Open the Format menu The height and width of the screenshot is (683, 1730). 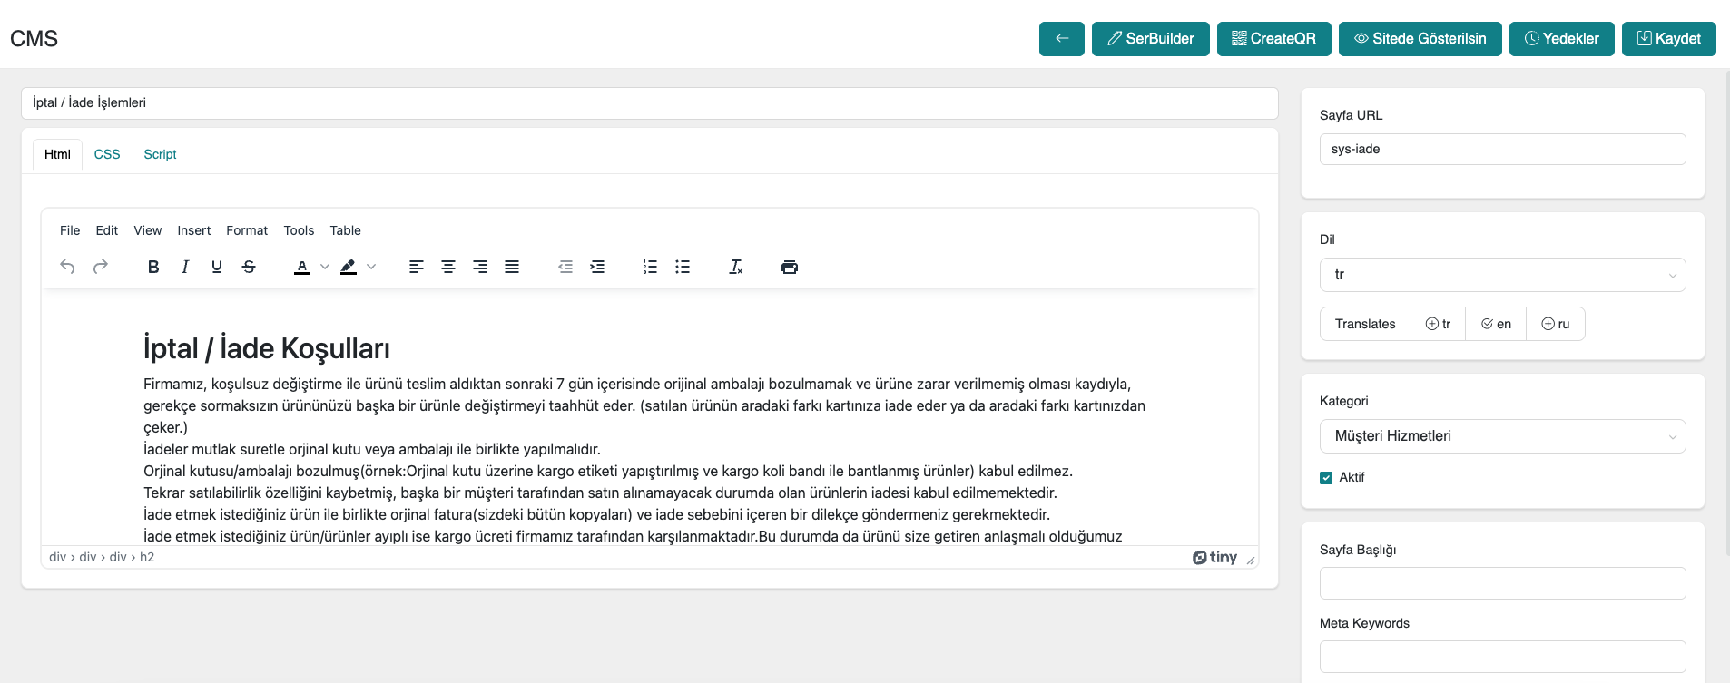pyautogui.click(x=247, y=230)
